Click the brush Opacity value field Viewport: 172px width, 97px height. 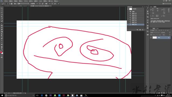coord(37,4)
